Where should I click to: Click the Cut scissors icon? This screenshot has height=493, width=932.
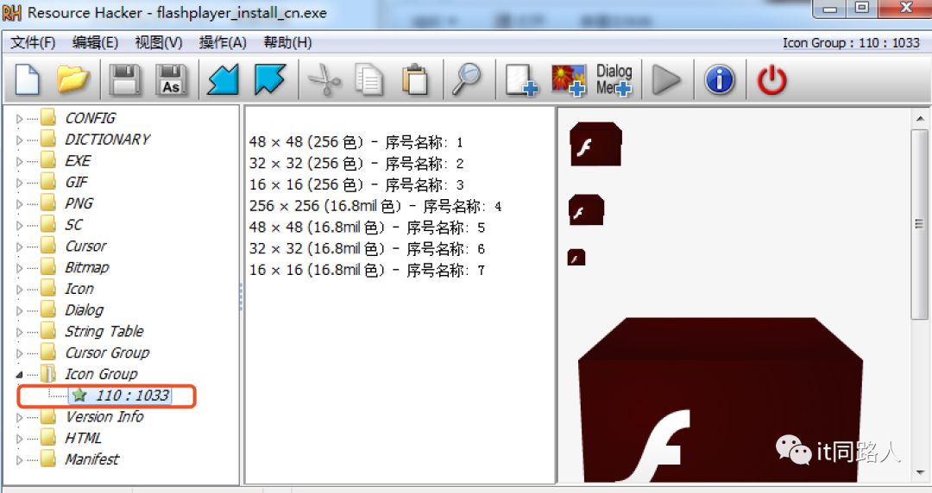point(323,79)
